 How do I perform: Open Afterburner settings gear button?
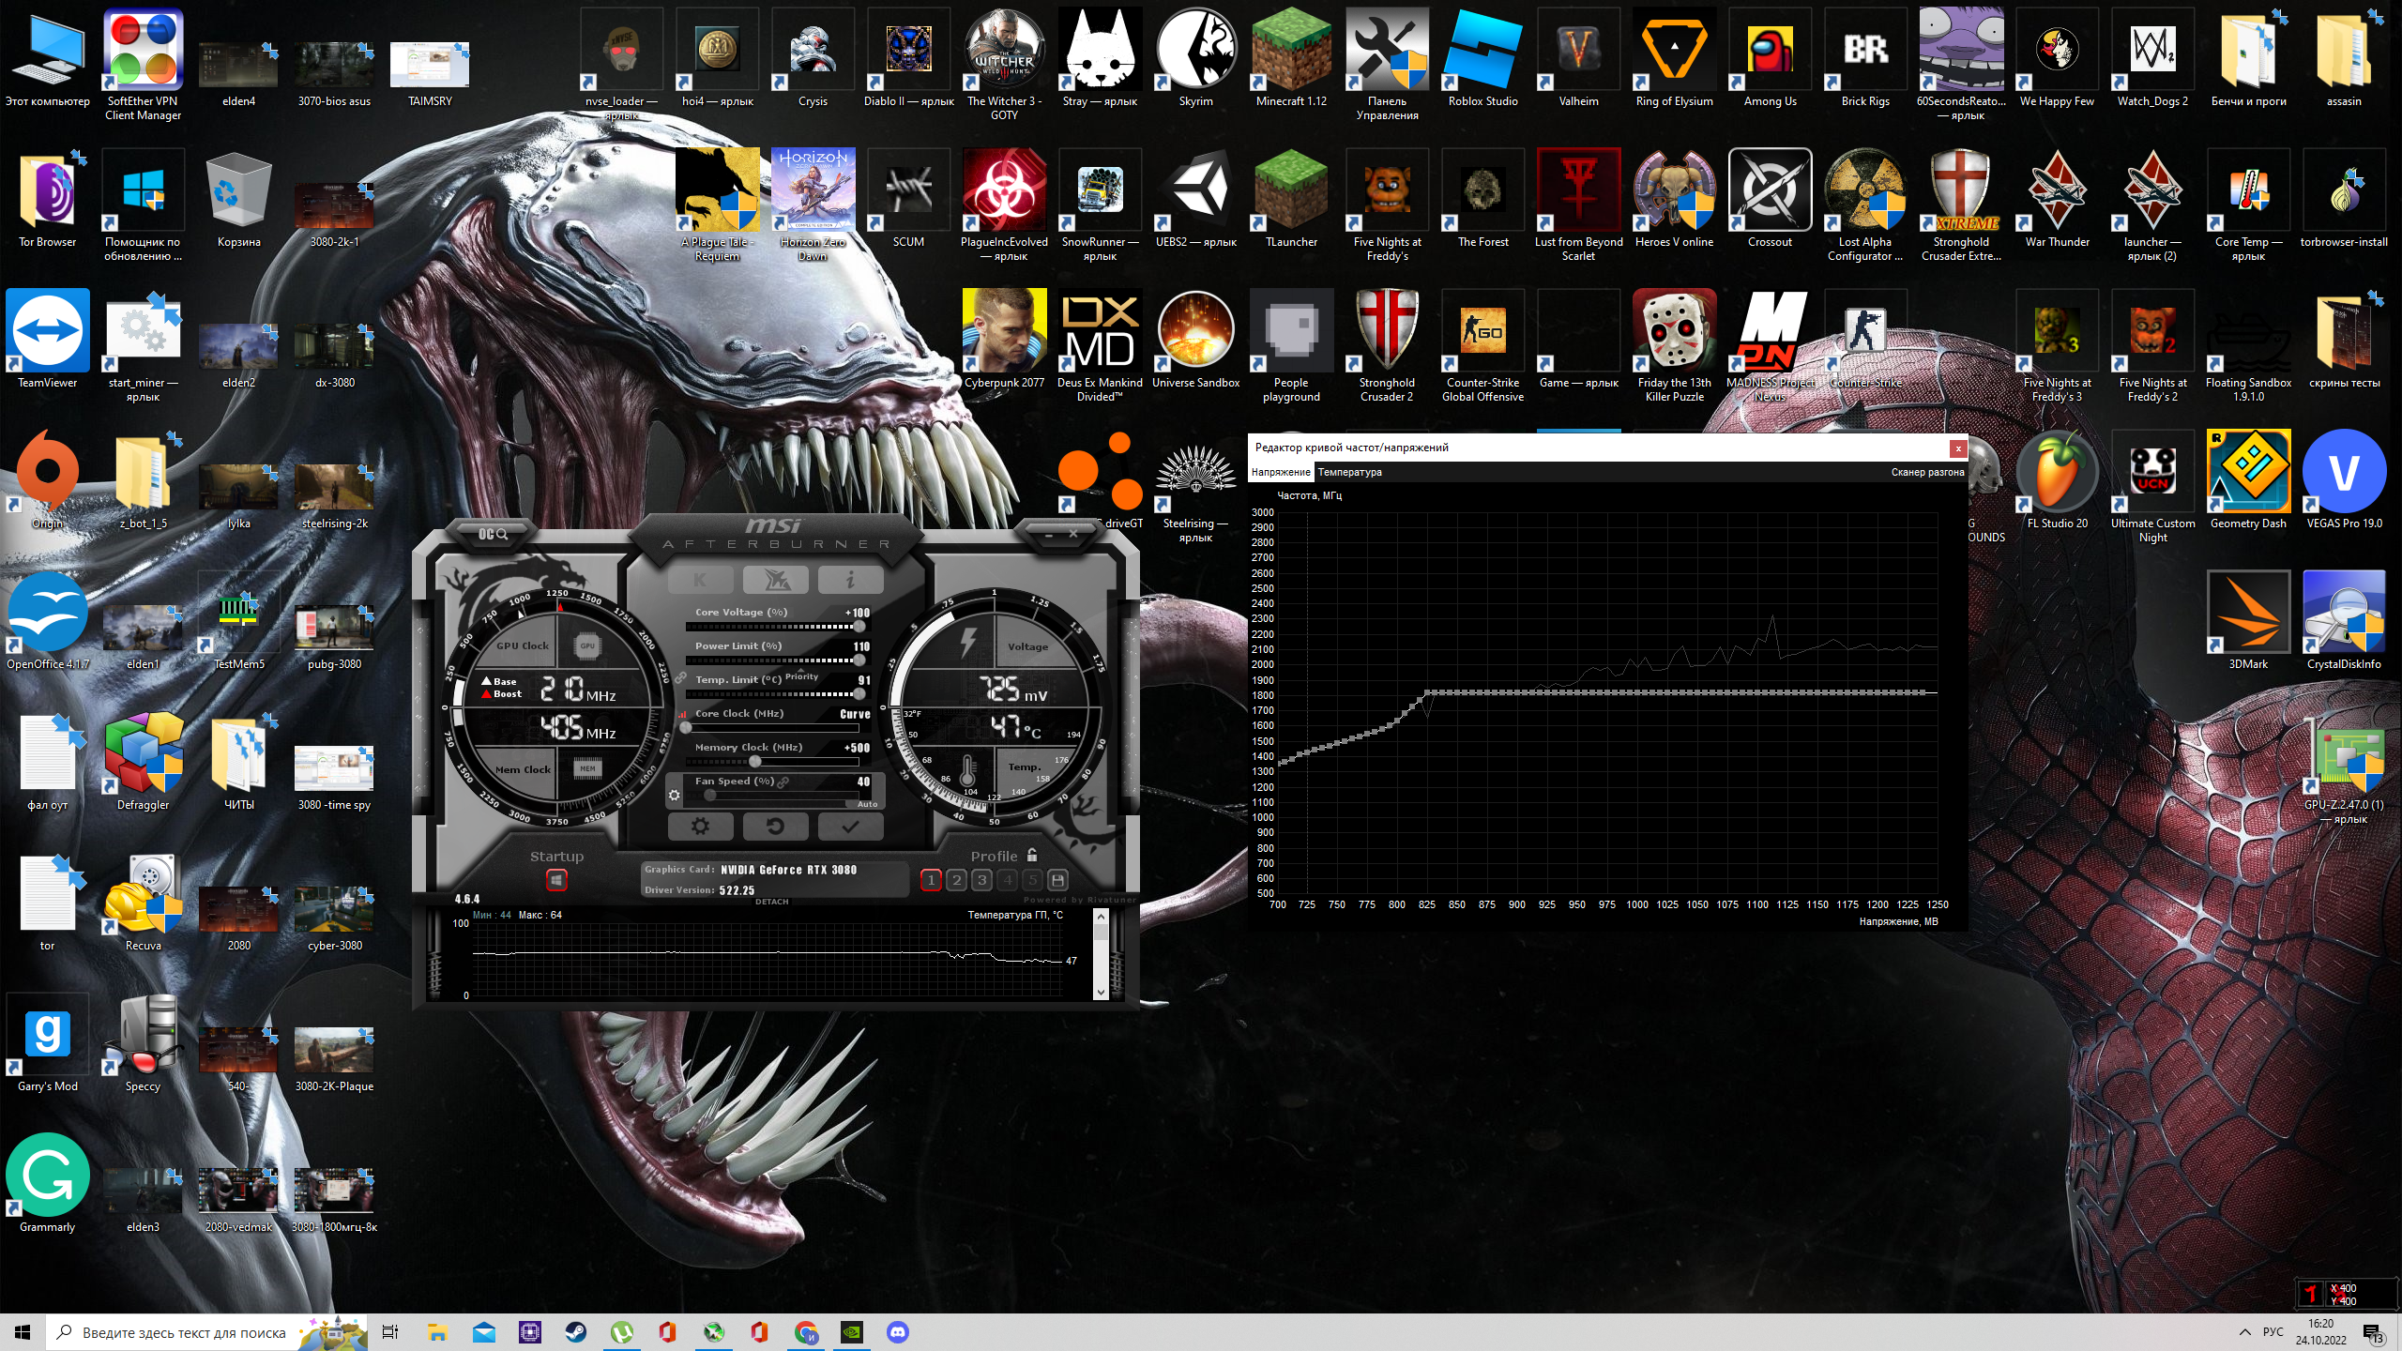click(x=700, y=827)
